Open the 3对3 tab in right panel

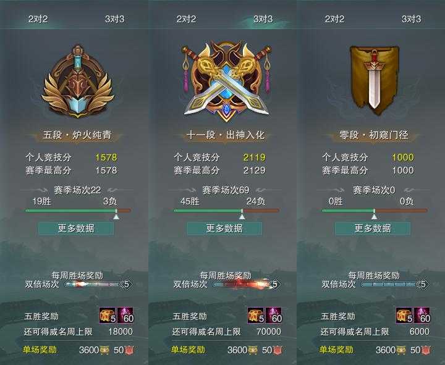(411, 19)
